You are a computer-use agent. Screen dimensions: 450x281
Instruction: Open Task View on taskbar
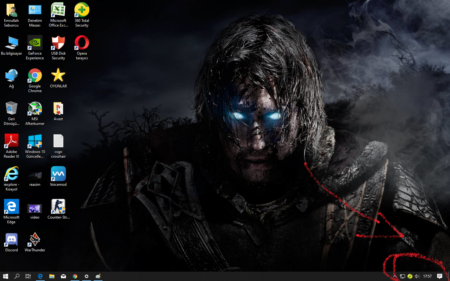(x=28, y=276)
